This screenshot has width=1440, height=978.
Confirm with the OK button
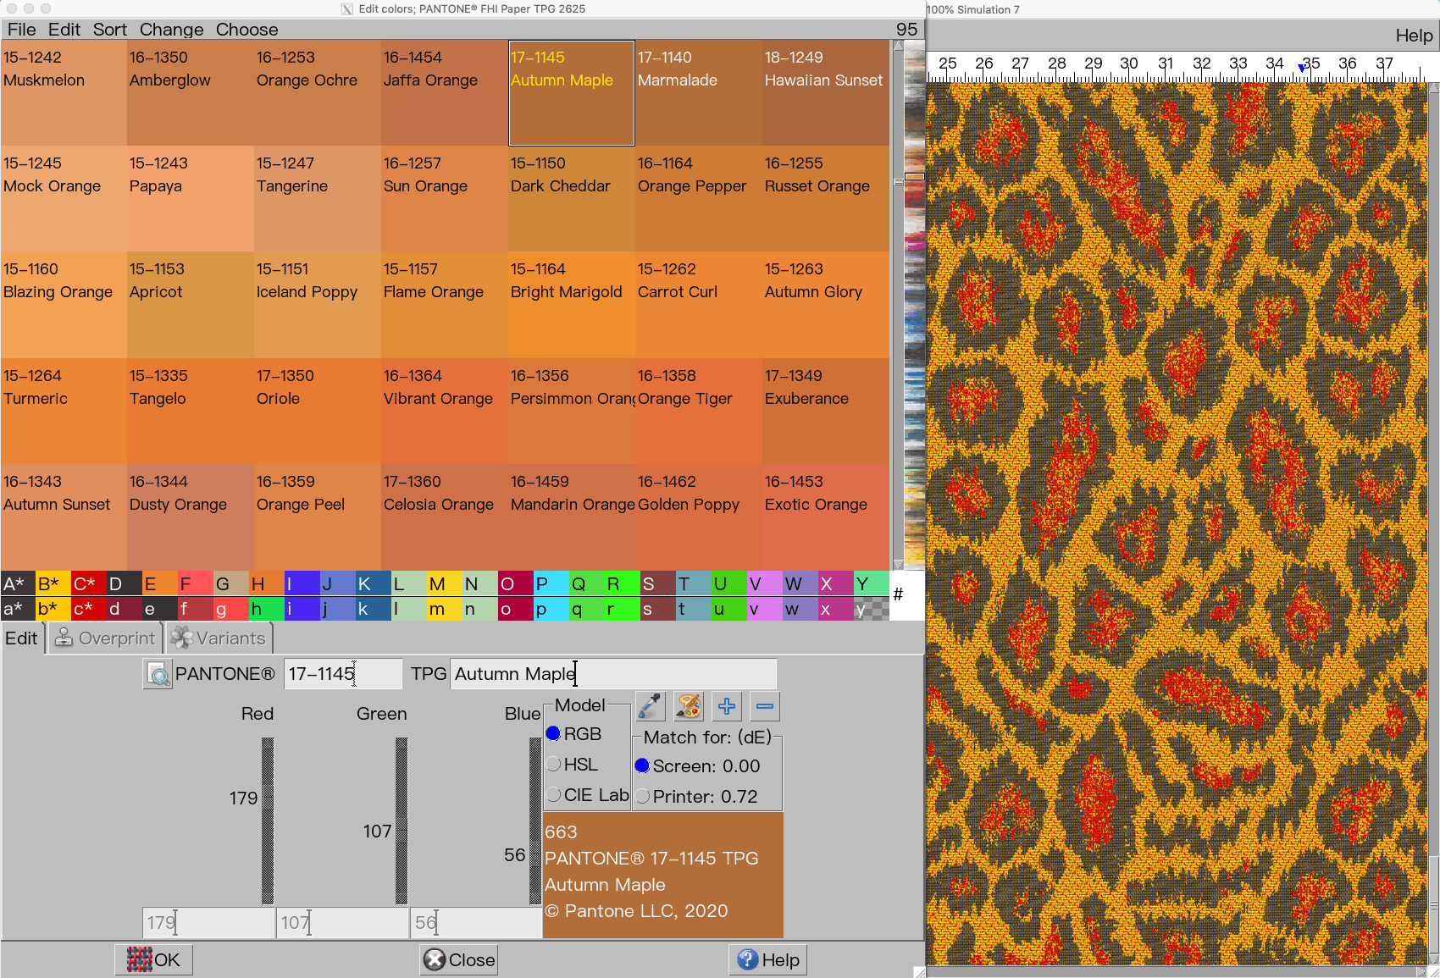[x=153, y=959]
